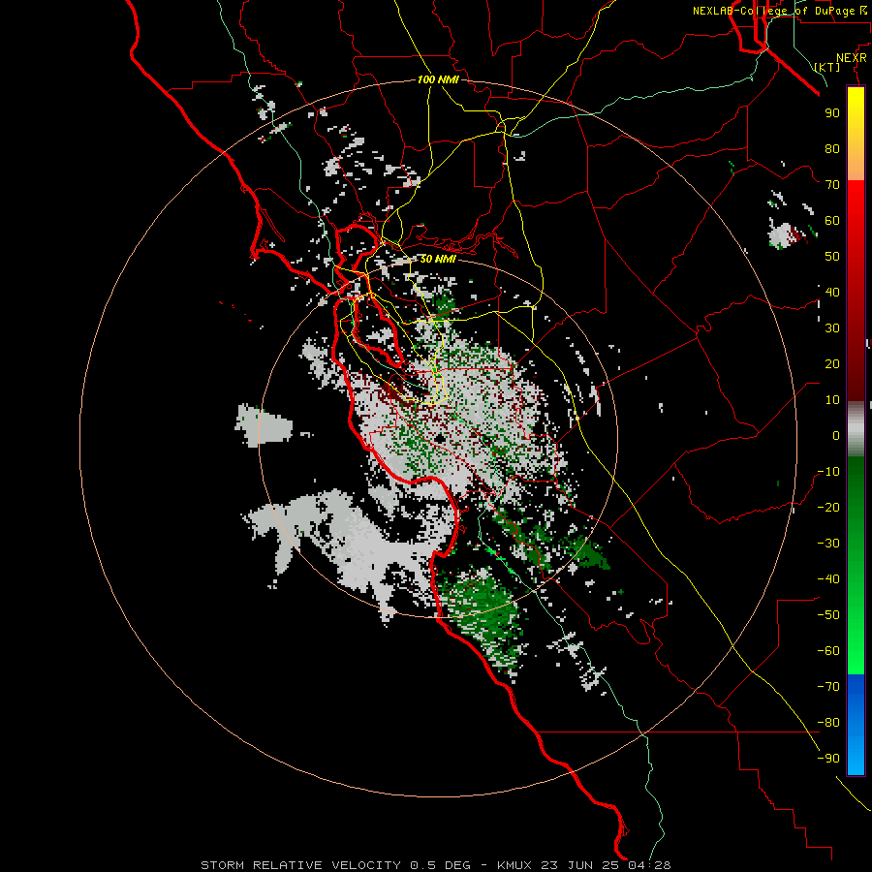Pick the gray zero-velocity color bar segment
The width and height of the screenshot is (872, 872).
(x=856, y=428)
